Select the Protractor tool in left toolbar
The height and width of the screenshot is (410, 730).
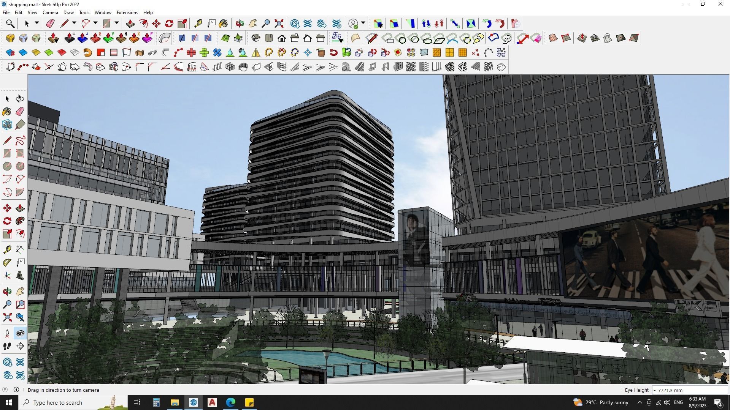click(7, 262)
